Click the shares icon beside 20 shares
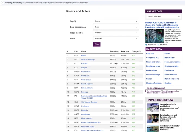185x132 pixels. pyautogui.click(x=158, y=45)
